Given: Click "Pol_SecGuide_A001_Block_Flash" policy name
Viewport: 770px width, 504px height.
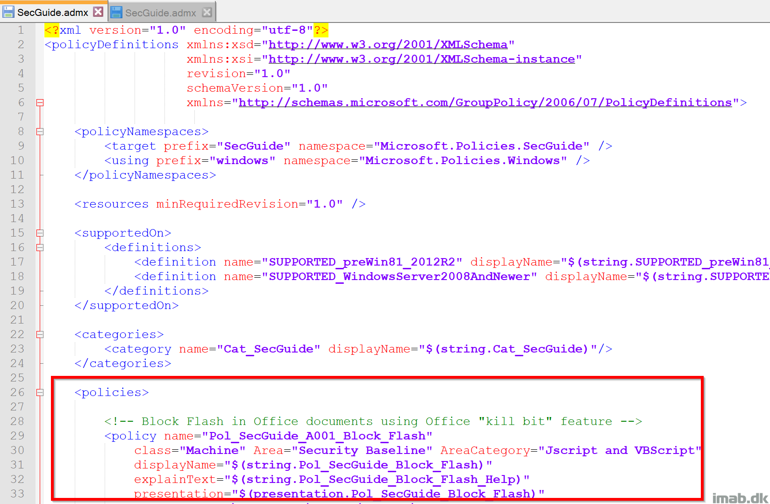Looking at the screenshot, I should point(317,436).
